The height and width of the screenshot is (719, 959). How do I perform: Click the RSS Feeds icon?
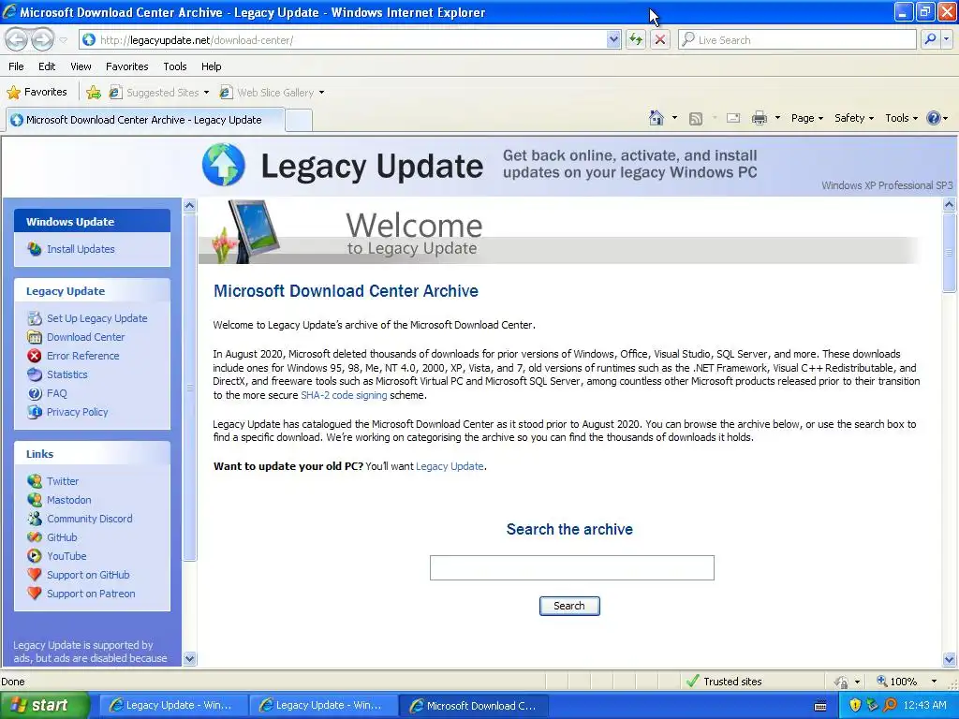coord(696,119)
